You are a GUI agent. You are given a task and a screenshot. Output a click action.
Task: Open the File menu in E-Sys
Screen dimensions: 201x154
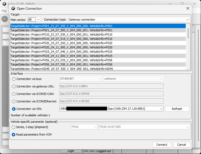click(x=4, y=11)
